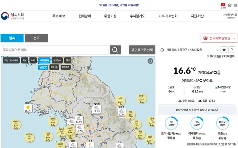Follow the 기상청 누리집 바로가기 link
This screenshot has height=148, width=238.
tap(230, 16)
